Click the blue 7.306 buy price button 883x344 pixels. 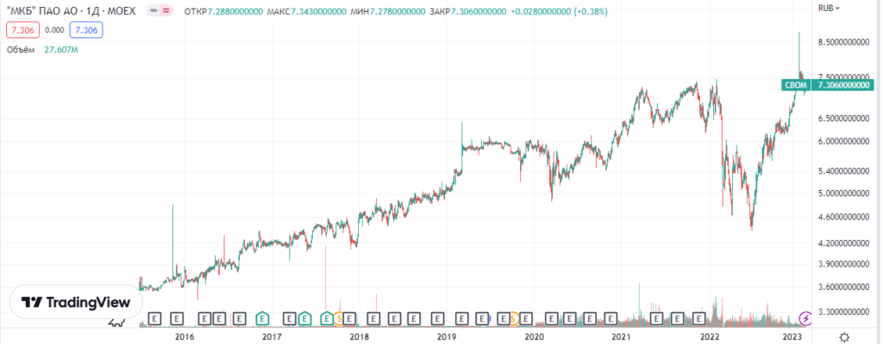(86, 30)
